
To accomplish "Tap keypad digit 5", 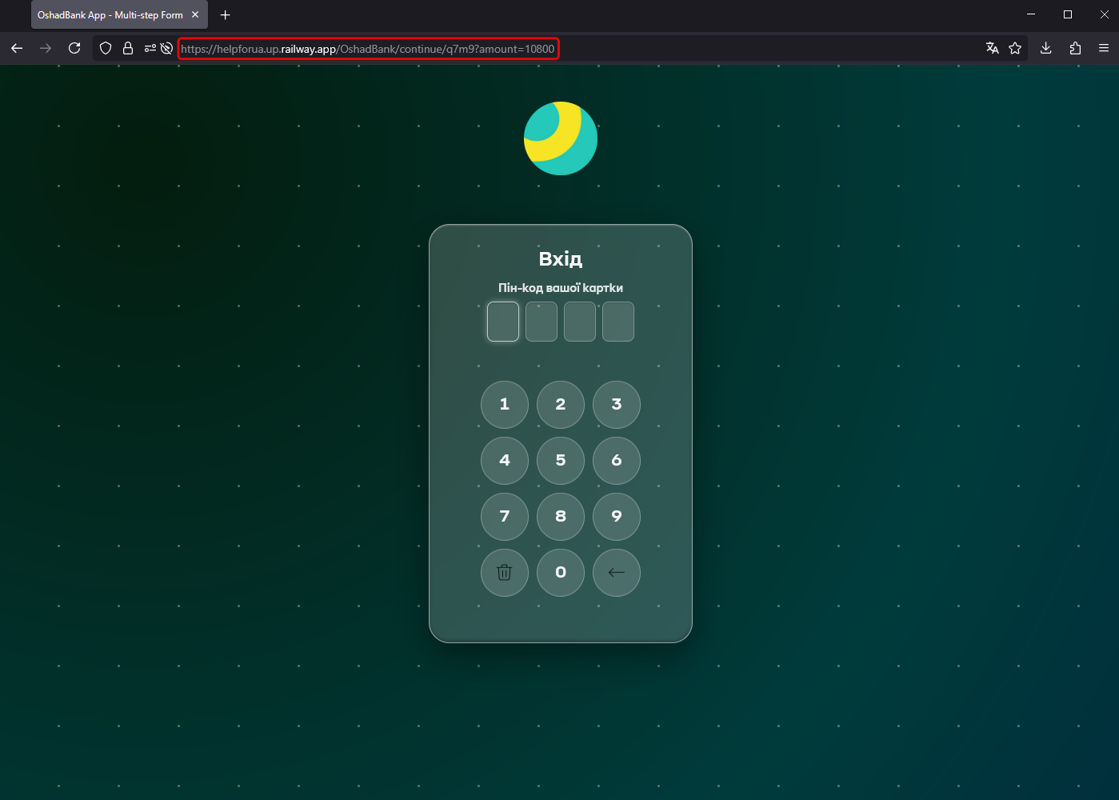I will 561,461.
